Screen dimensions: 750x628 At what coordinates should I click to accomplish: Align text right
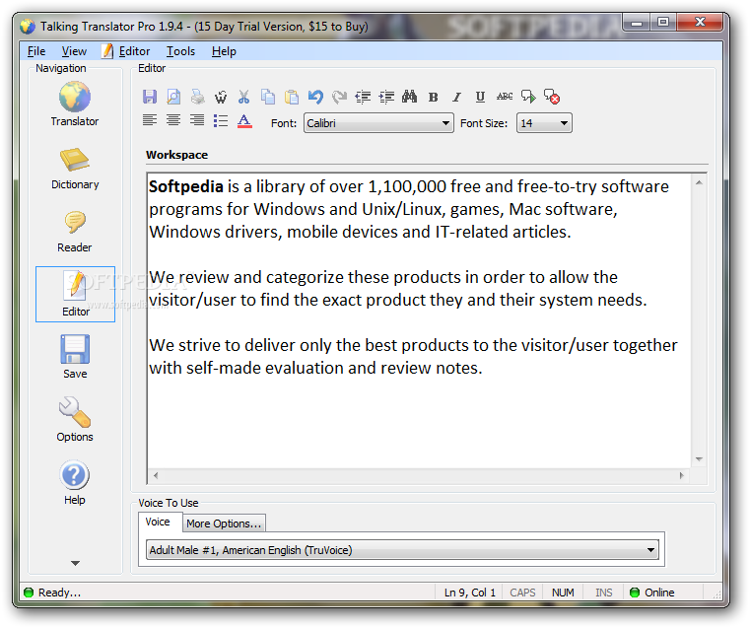[197, 120]
